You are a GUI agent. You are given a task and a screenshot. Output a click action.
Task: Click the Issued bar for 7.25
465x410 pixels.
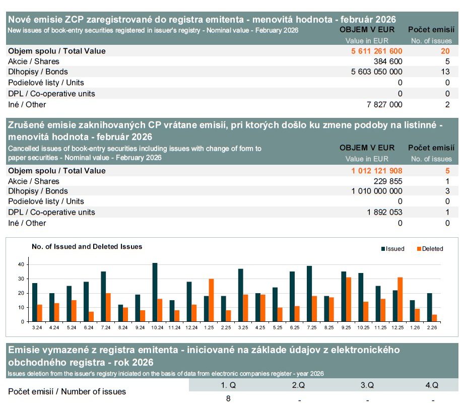309,294
